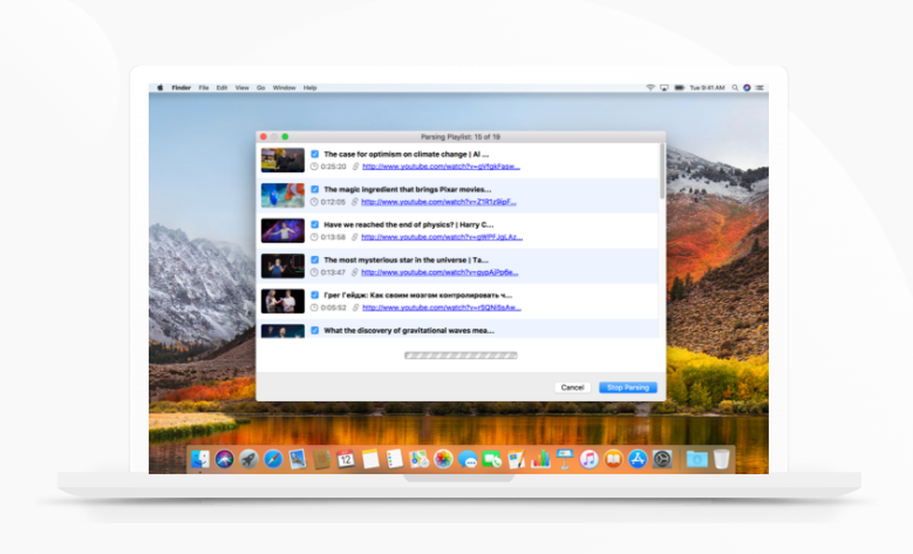Uncheck the 'Грег Гейдж' video checkbox

(x=315, y=294)
